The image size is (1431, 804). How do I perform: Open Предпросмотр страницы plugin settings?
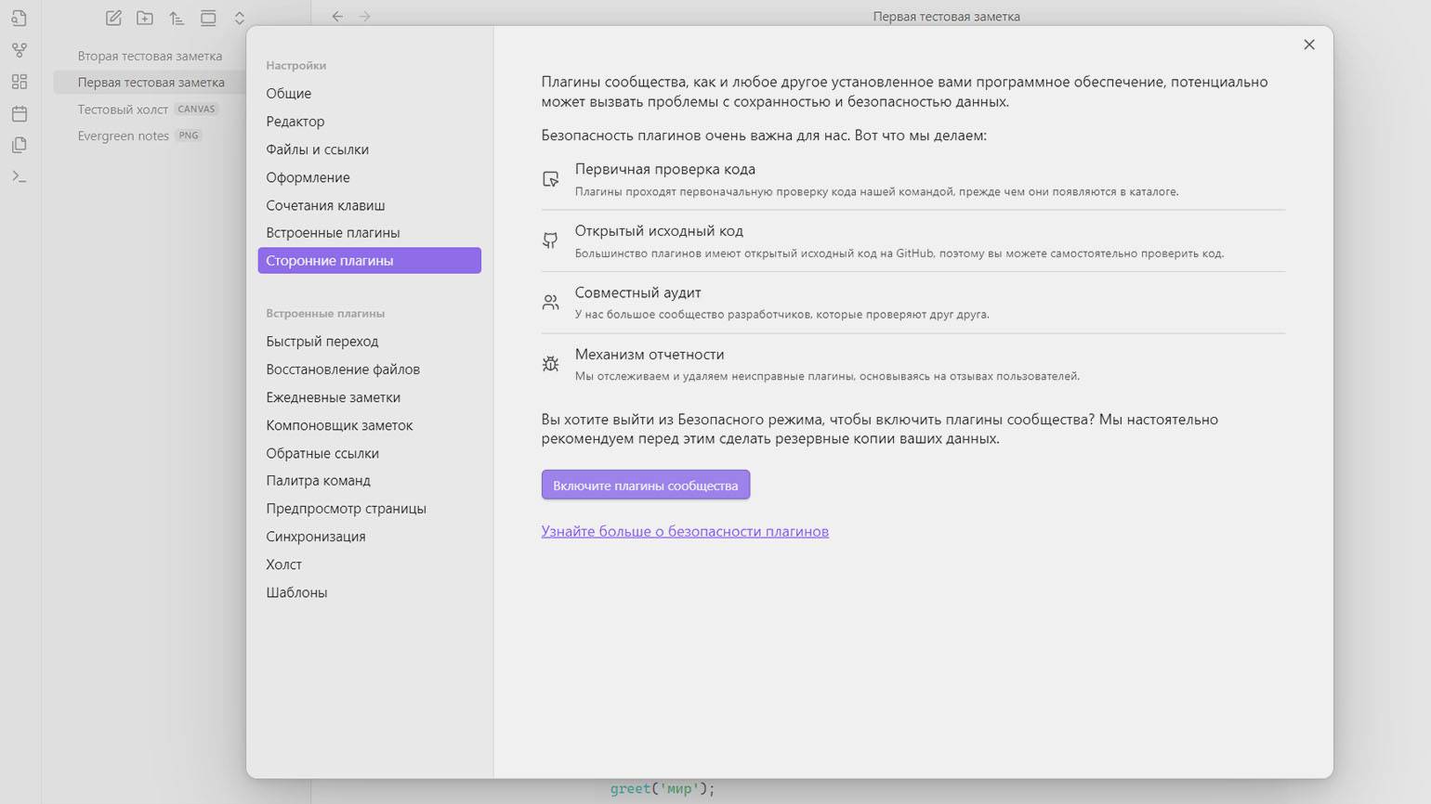[370, 509]
